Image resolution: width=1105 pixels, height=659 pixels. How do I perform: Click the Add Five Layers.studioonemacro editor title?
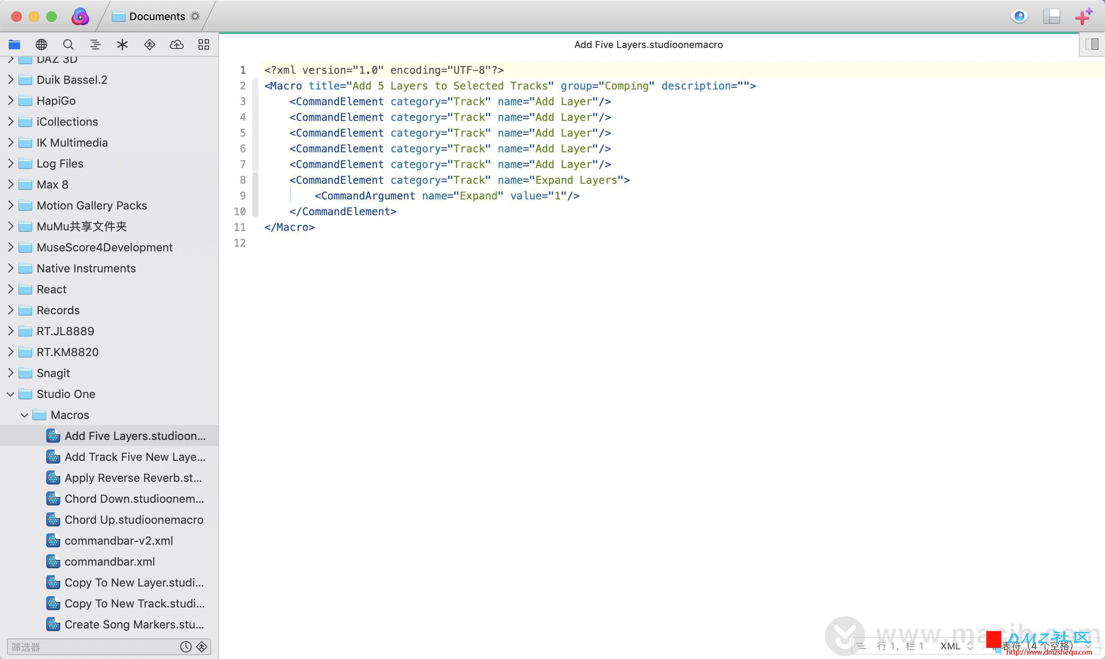[x=648, y=45]
